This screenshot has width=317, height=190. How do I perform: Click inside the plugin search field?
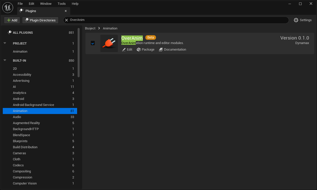pos(176,20)
